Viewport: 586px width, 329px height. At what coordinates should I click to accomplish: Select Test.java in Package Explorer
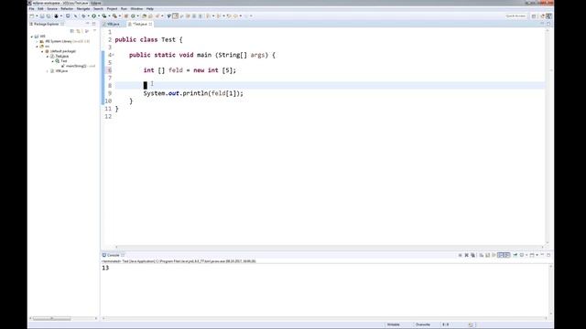coord(61,56)
